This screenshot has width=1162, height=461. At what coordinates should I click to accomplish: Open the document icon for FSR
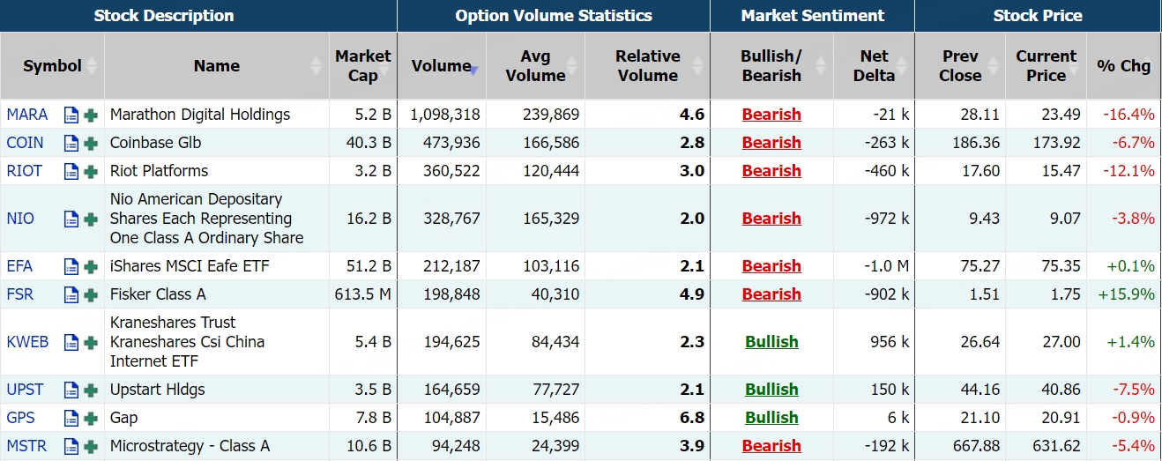[71, 294]
